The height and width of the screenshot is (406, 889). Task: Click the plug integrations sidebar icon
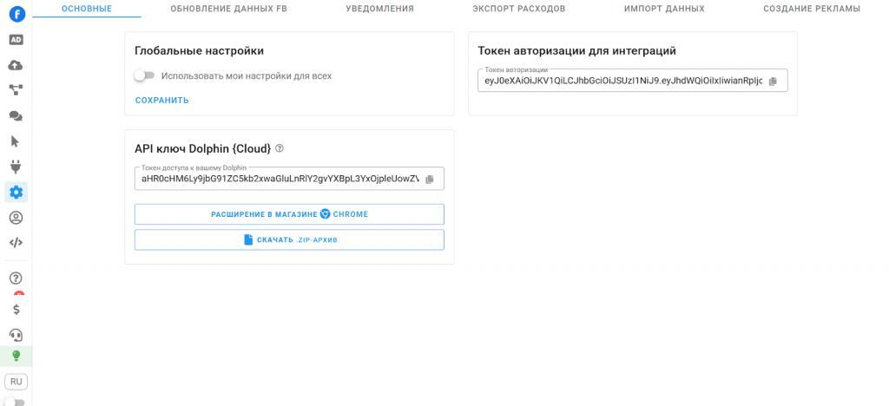[x=16, y=167]
